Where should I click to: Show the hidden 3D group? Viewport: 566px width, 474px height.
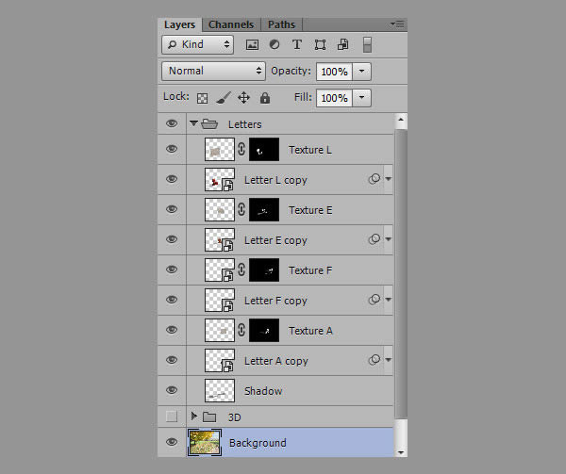(171, 417)
